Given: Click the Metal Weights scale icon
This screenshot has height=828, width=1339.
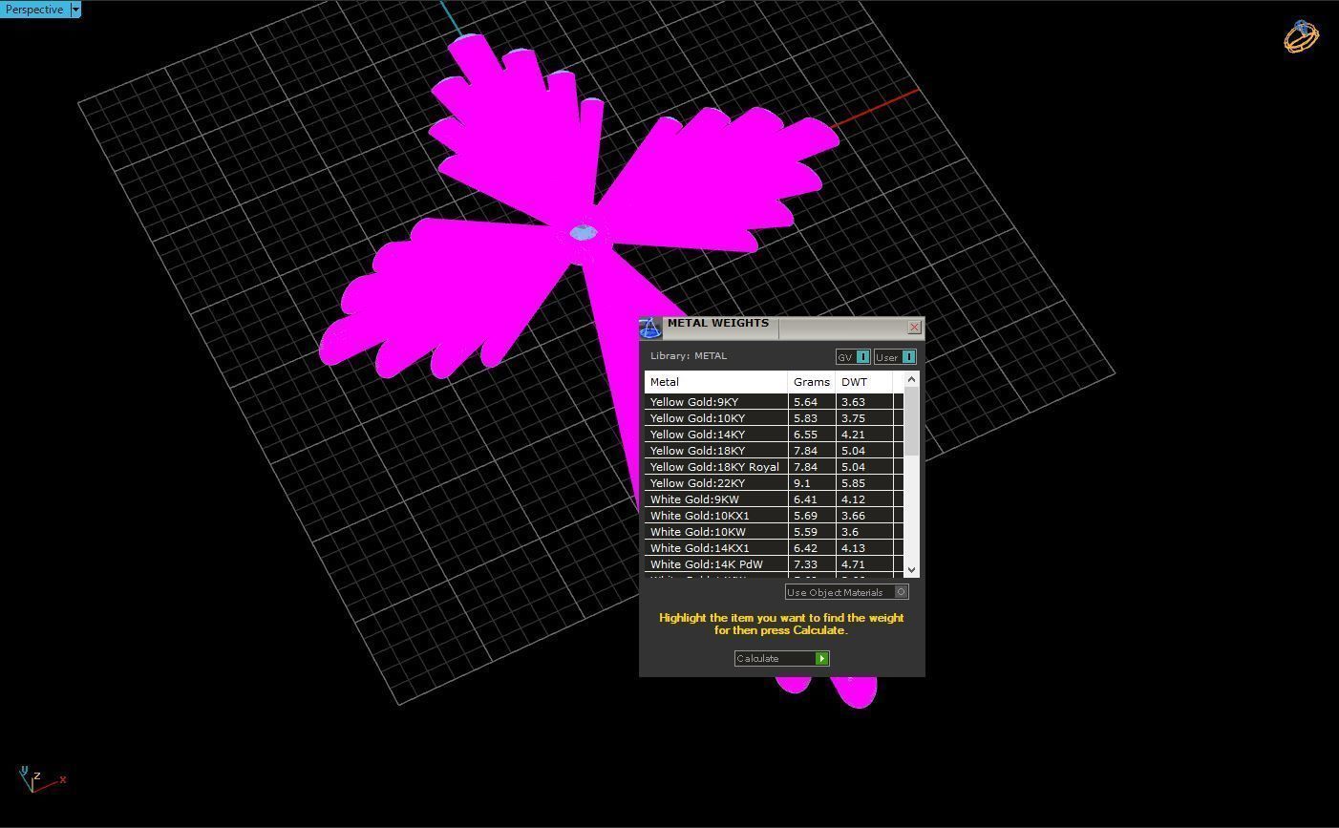Looking at the screenshot, I should [650, 328].
